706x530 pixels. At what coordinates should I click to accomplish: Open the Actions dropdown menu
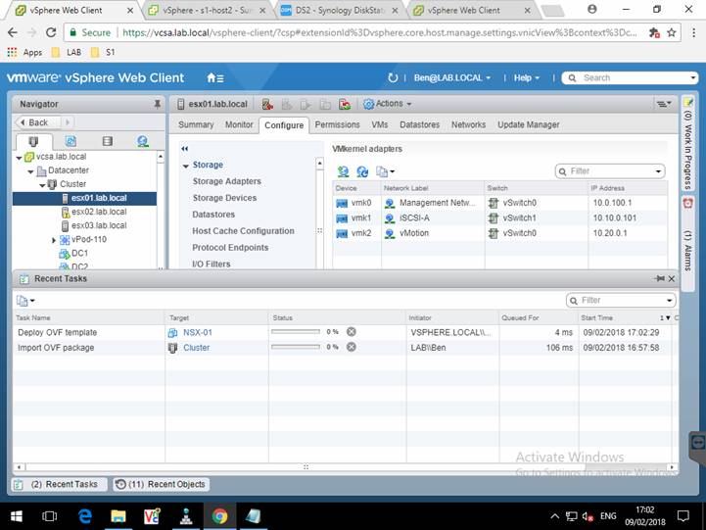click(x=388, y=104)
